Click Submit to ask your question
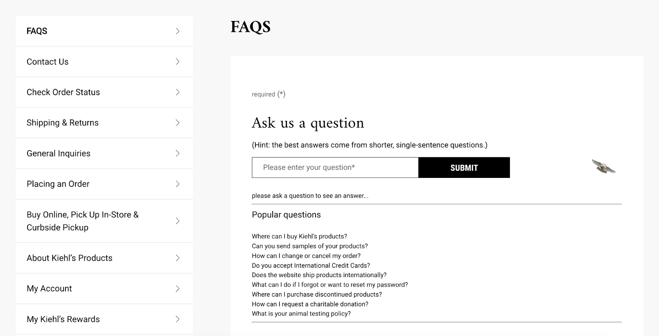Image resolution: width=659 pixels, height=336 pixels. (464, 167)
